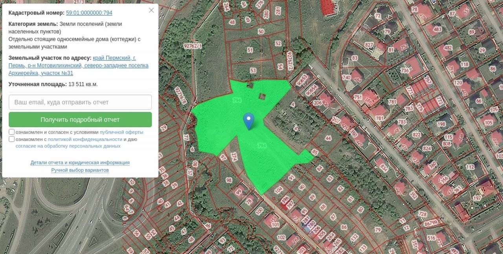Select parcel 53 on the map

pos(253,71)
